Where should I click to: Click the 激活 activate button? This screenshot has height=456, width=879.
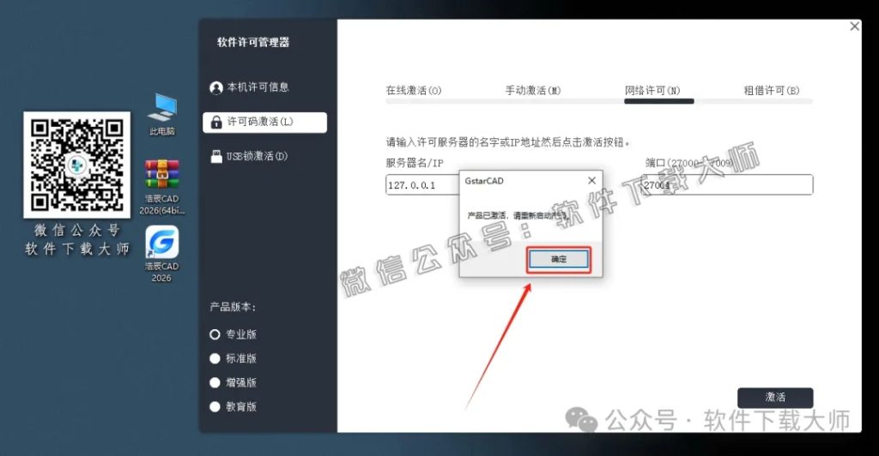(x=775, y=397)
